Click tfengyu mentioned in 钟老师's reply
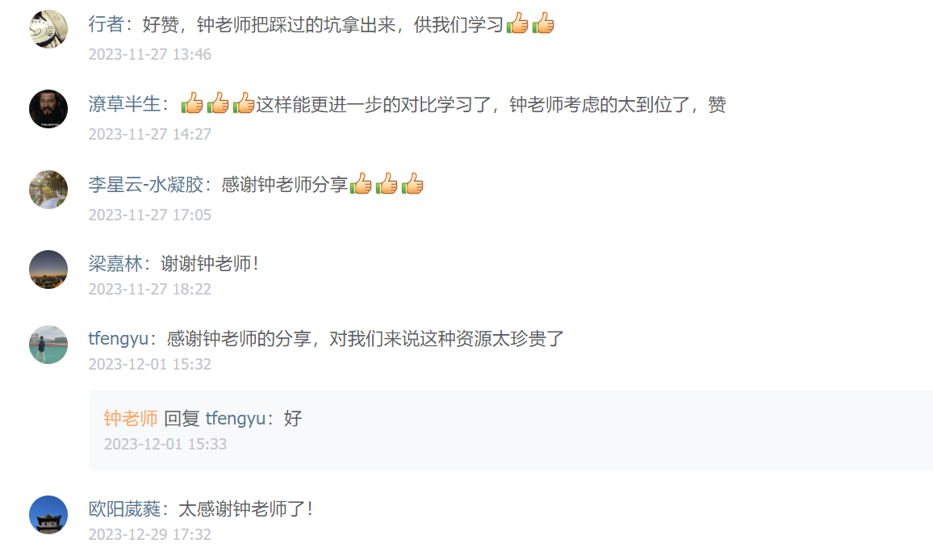The height and width of the screenshot is (552, 933). point(236,418)
